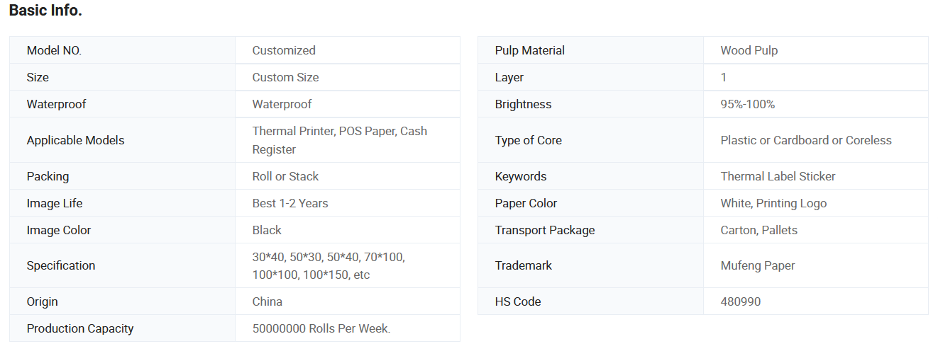Click the Customized value
The image size is (938, 351).
coord(284,50)
